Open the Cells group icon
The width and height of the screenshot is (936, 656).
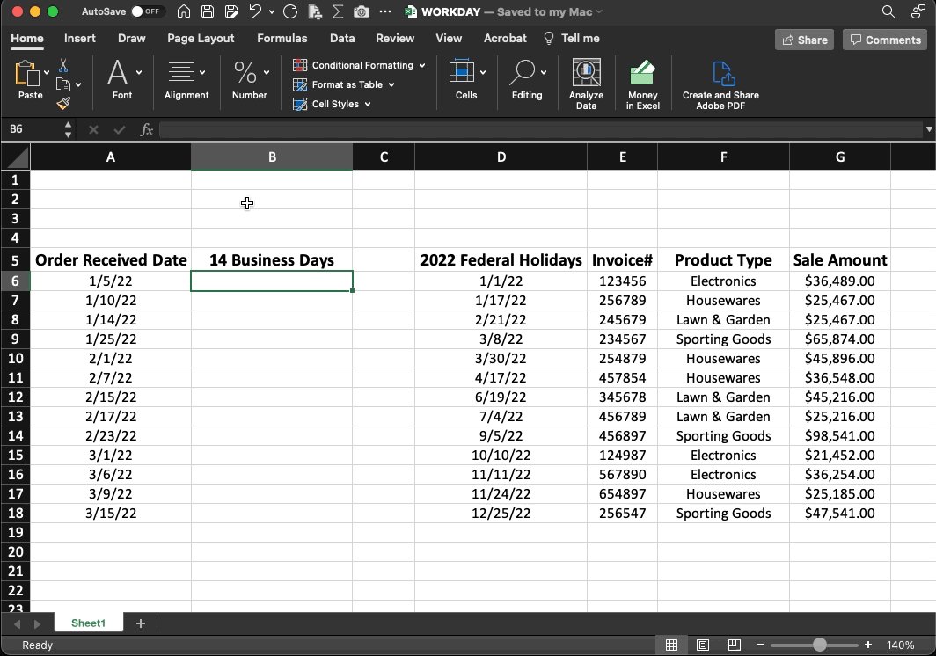pos(462,71)
